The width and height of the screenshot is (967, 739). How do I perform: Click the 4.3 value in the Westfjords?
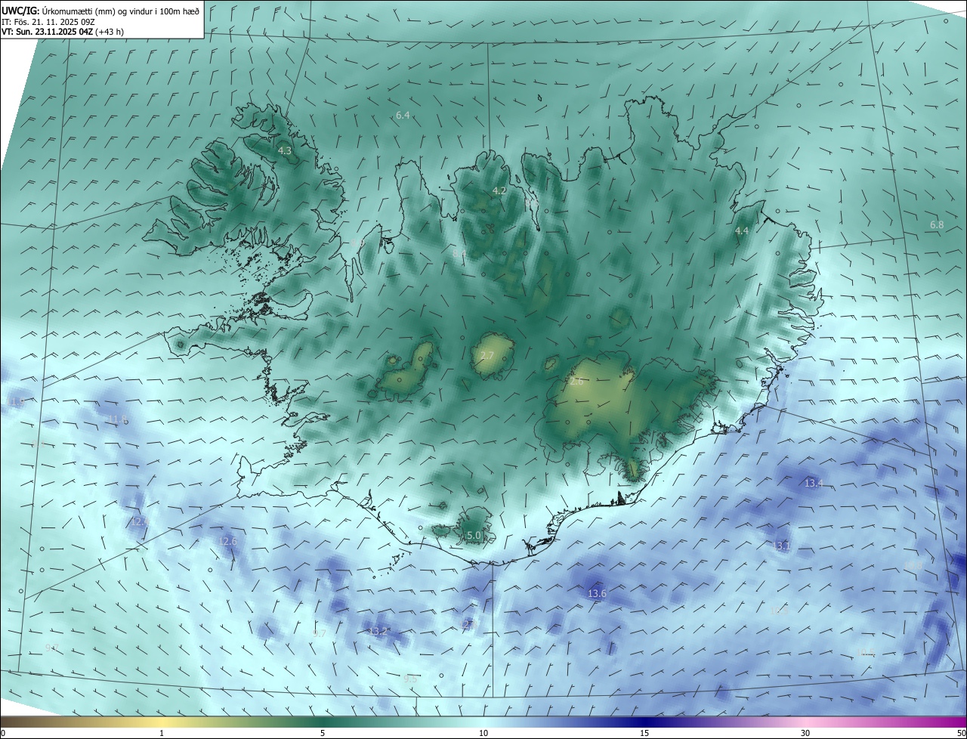pos(285,151)
